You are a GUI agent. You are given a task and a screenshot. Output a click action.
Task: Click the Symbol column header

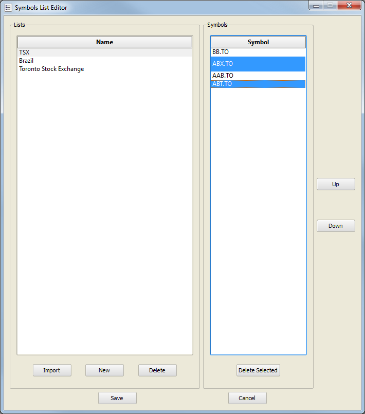point(258,42)
